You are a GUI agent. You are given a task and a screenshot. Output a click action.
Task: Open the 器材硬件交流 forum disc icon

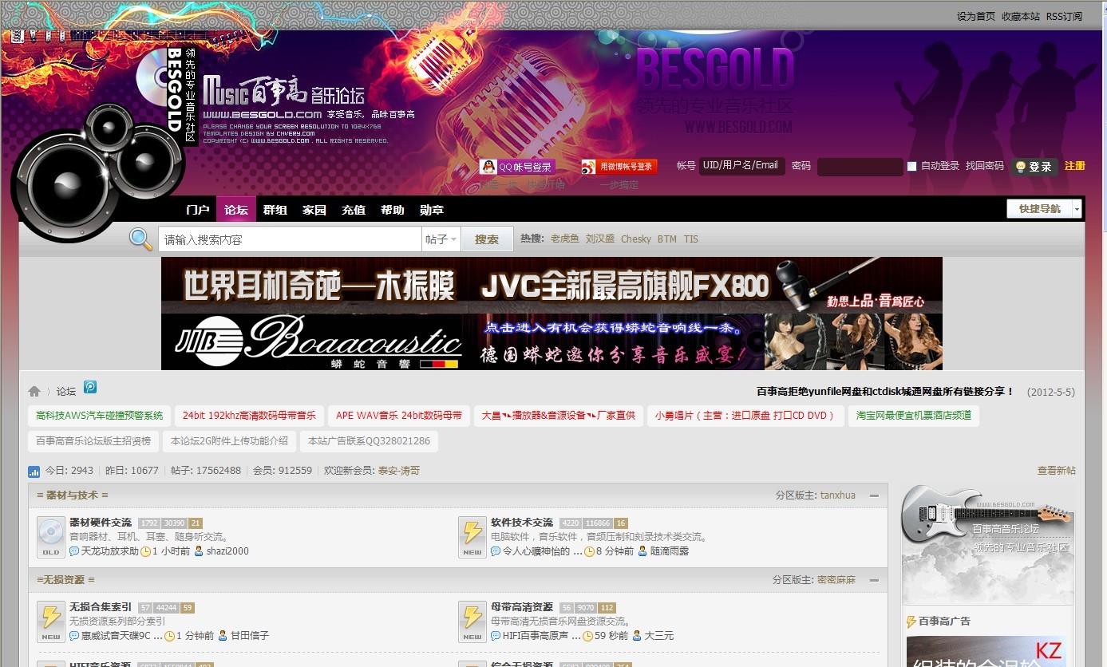[51, 537]
